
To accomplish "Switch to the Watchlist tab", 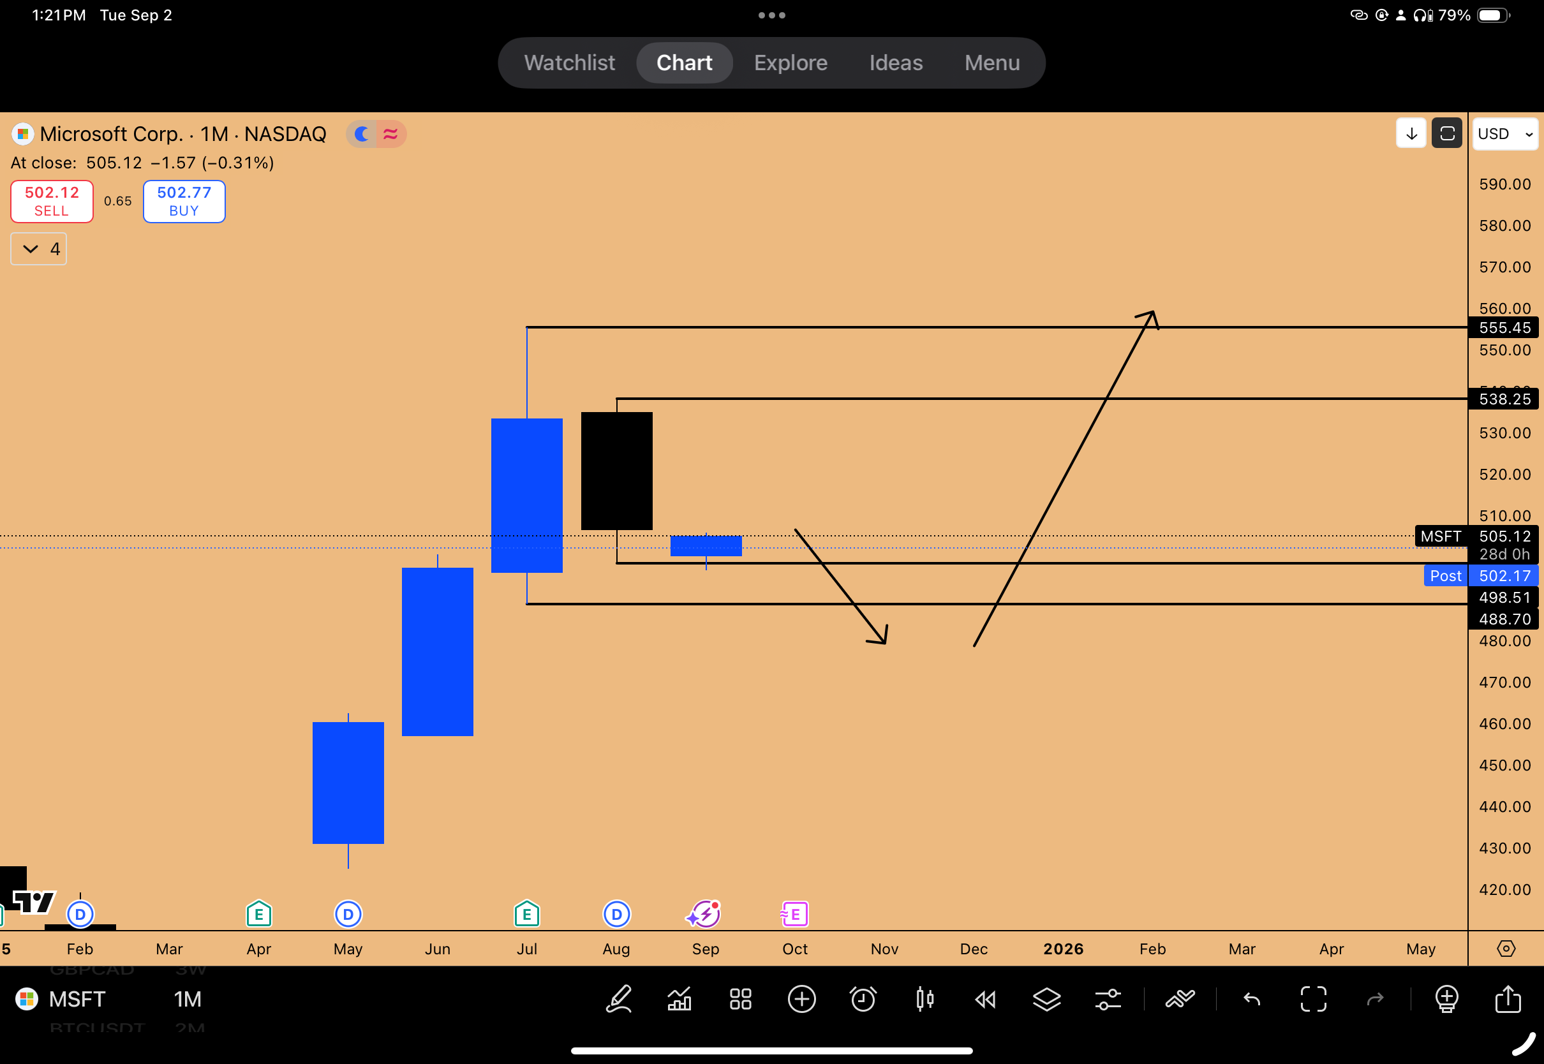I will click(568, 63).
